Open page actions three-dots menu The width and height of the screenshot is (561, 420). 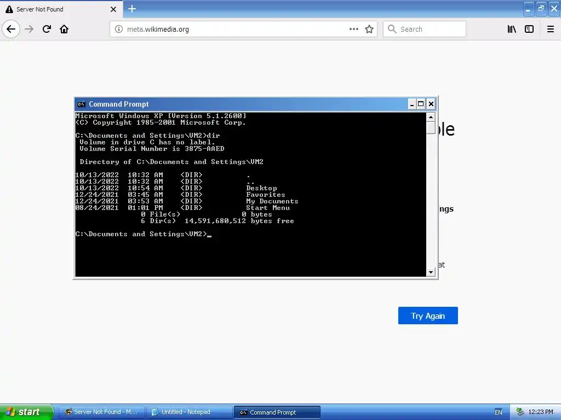point(353,29)
